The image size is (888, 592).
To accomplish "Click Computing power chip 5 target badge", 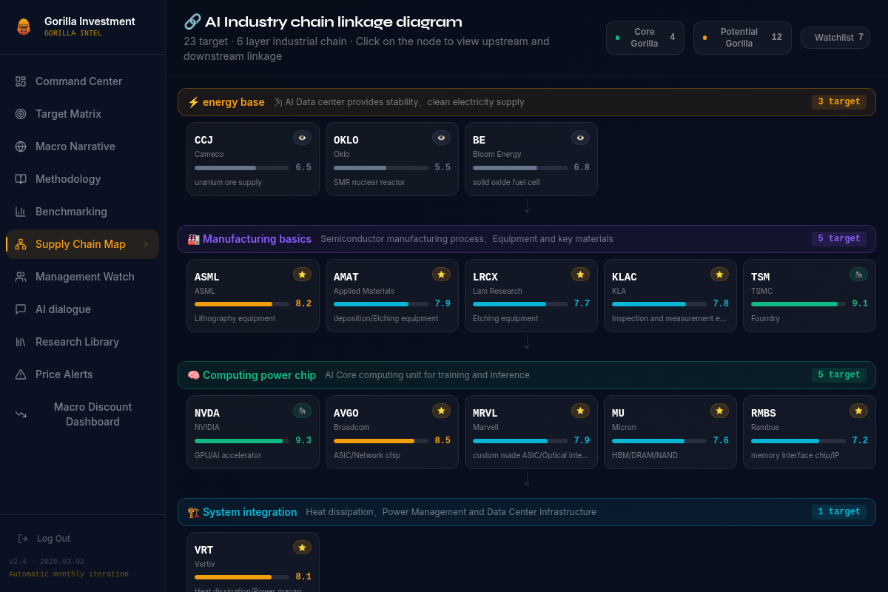I will click(x=839, y=375).
